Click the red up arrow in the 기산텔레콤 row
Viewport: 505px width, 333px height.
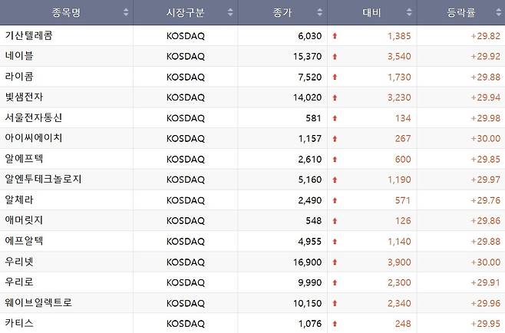335,36
